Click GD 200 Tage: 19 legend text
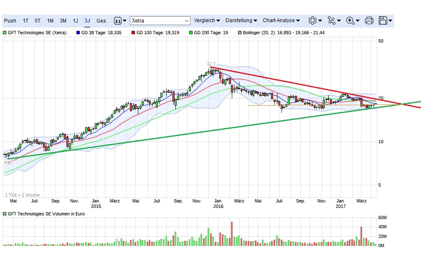Viewport: 421px width, 263px height. tap(211, 33)
